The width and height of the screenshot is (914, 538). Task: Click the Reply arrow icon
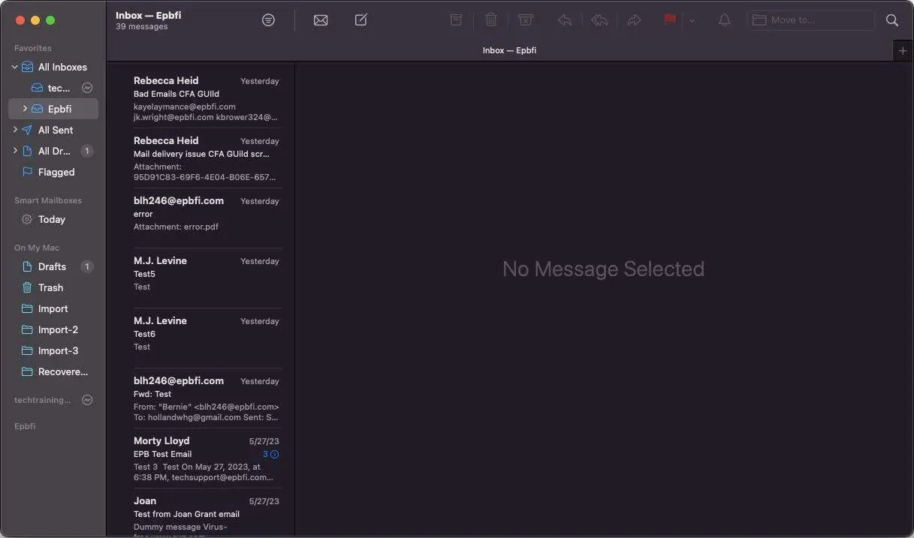coord(565,20)
